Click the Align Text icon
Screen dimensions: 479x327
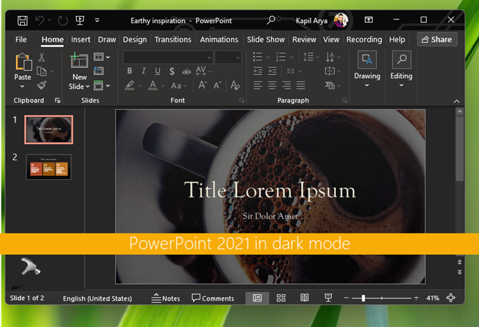[x=330, y=71]
